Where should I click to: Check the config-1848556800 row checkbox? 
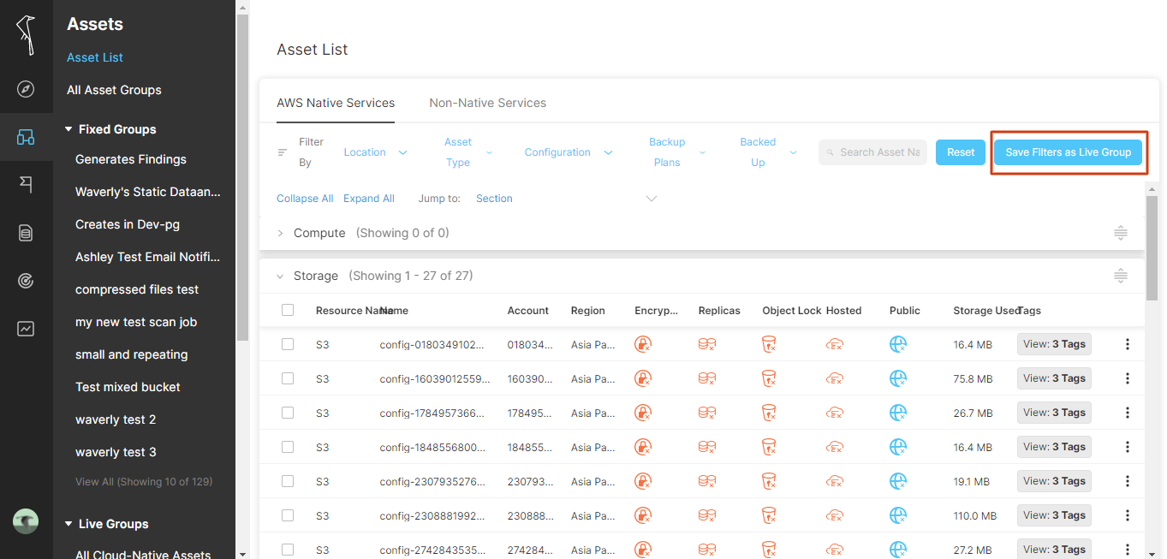click(288, 447)
